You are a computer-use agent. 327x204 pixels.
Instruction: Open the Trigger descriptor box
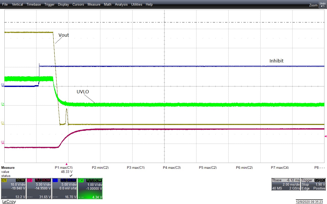coord(313,184)
